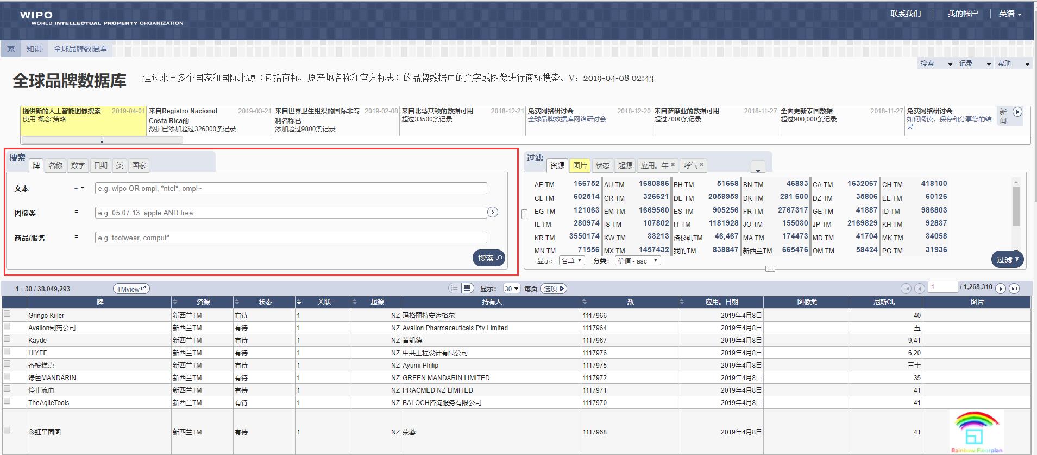The height and width of the screenshot is (455, 1037).
Task: Sort the 数 column with its arrows
Action: tap(585, 302)
